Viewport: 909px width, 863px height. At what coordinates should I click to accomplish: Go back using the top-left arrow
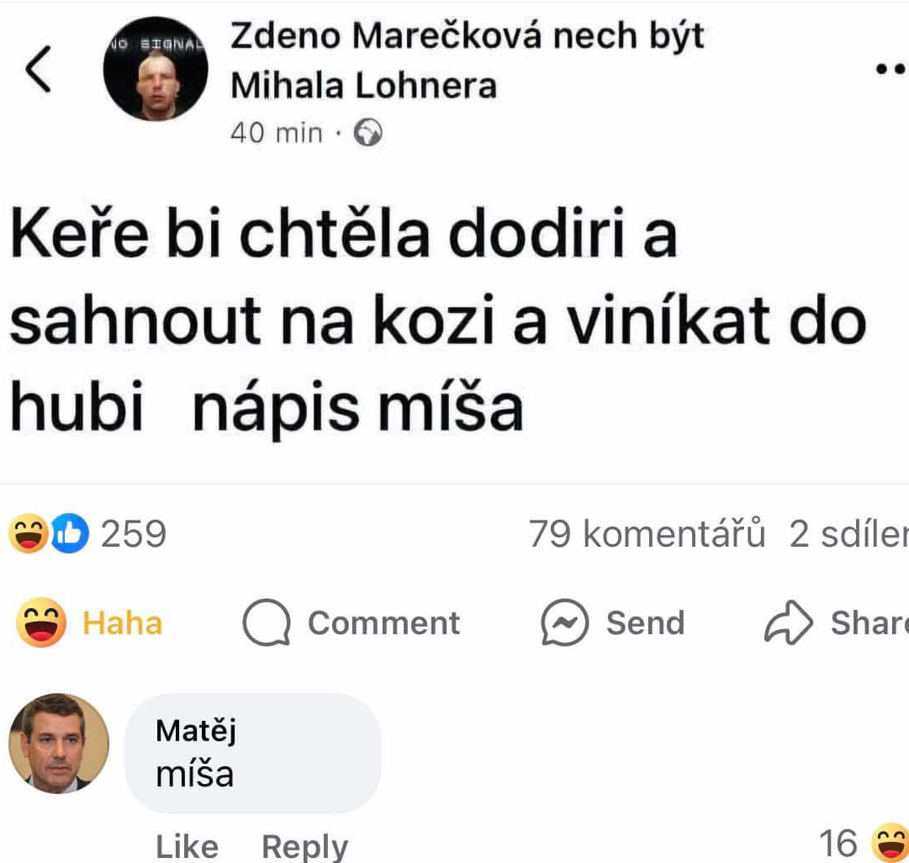point(40,70)
